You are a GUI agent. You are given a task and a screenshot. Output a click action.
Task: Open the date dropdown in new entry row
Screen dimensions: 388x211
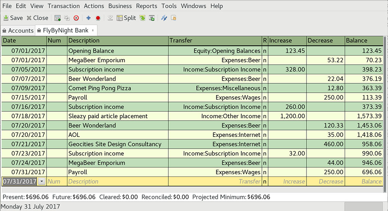42,181
